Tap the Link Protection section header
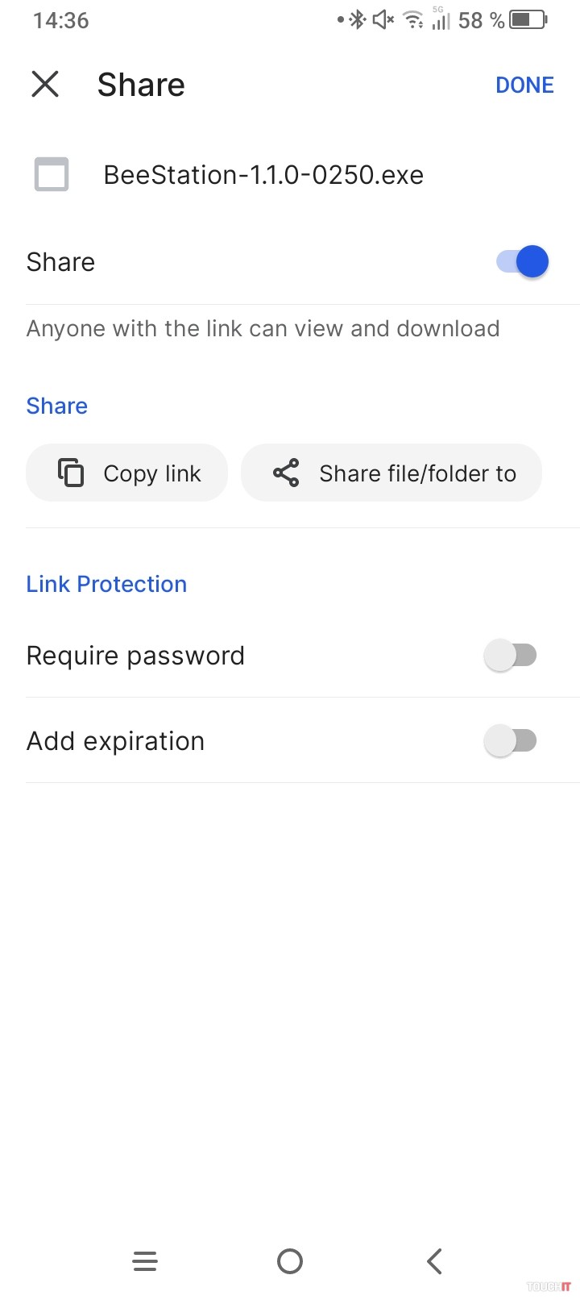 point(106,584)
